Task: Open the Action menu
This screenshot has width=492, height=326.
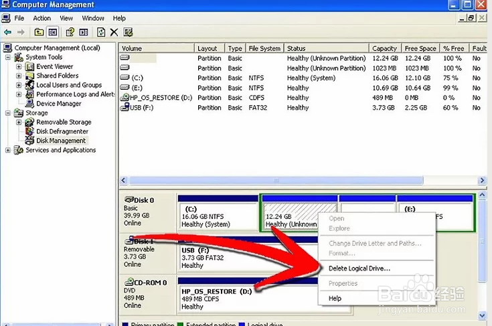Action: pyautogui.click(x=42, y=18)
